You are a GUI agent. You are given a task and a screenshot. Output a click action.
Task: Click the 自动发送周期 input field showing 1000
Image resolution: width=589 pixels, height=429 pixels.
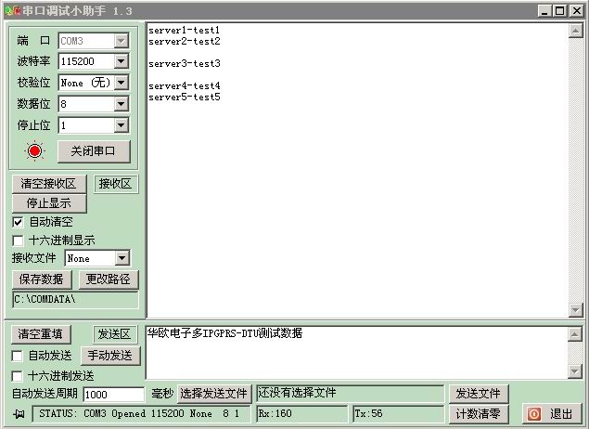click(x=113, y=395)
